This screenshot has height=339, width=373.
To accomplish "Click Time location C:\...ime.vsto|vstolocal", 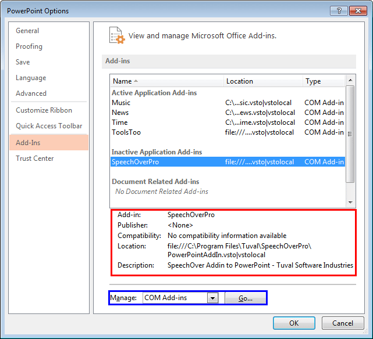I will point(260,122).
